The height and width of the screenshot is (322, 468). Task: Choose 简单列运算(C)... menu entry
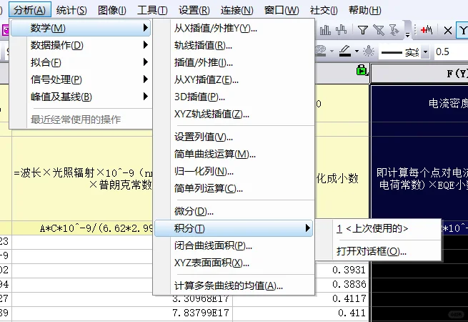[x=234, y=188]
